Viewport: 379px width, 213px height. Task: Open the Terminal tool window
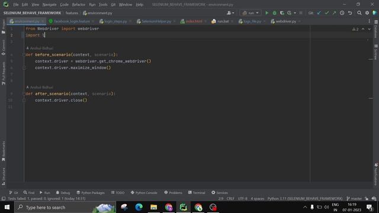(197, 192)
